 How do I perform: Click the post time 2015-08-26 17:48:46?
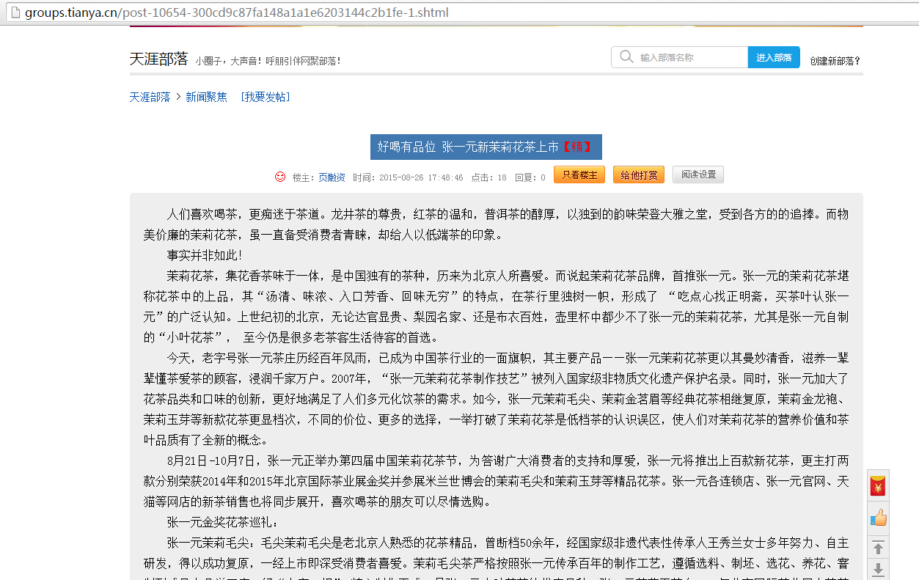[x=421, y=177]
